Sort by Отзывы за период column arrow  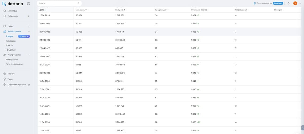[209, 10]
